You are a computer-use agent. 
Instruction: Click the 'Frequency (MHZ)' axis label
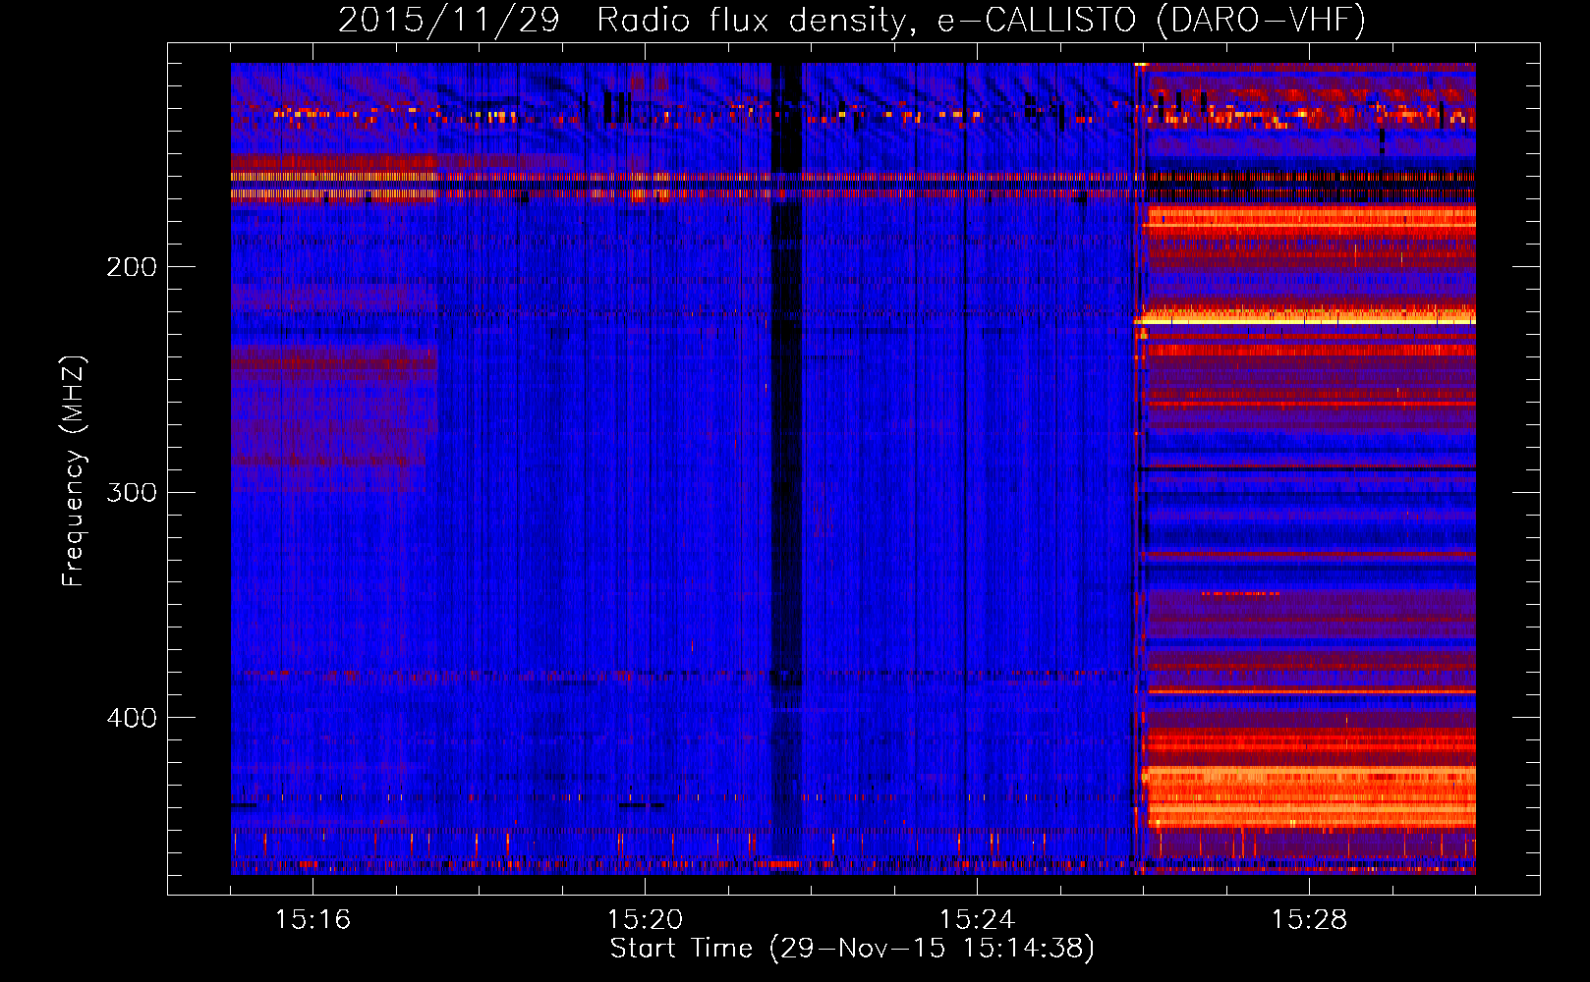pyautogui.click(x=74, y=470)
